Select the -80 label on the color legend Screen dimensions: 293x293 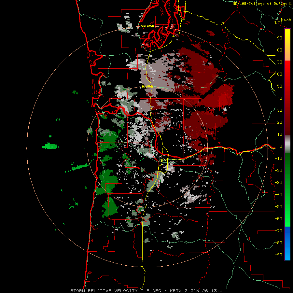click(x=278, y=243)
